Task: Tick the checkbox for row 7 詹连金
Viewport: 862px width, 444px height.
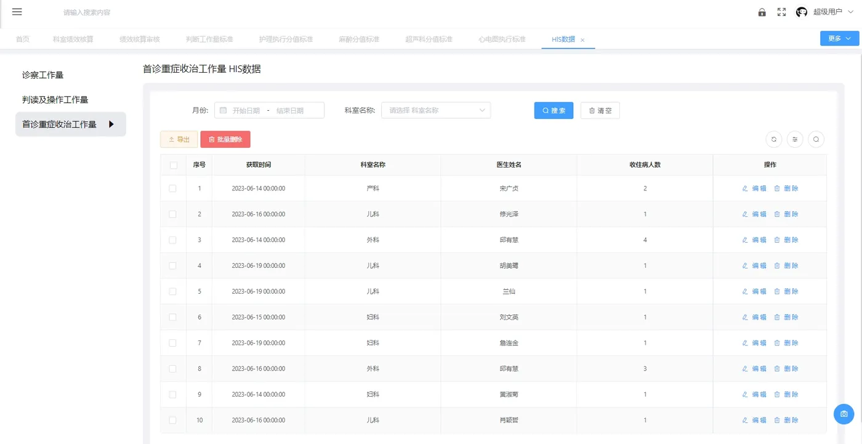Action: (x=172, y=343)
